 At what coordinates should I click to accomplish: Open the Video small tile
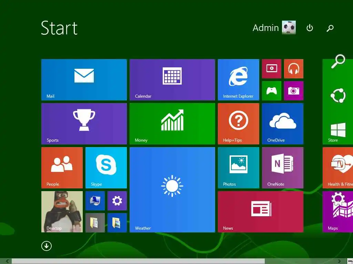[x=272, y=69]
